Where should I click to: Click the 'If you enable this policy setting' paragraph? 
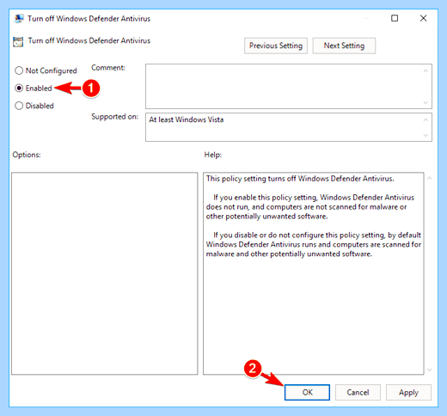tap(310, 207)
